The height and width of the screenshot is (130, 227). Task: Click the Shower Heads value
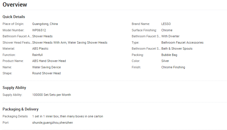tap(42, 36)
